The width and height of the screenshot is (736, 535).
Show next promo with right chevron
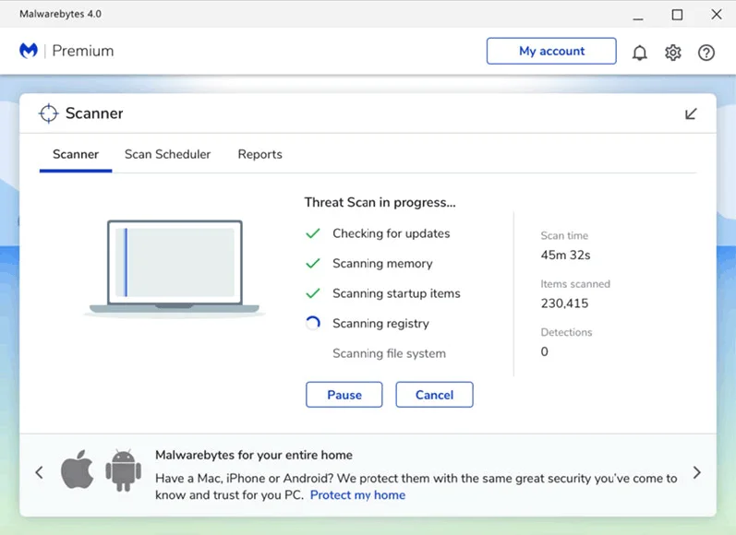[x=696, y=472]
